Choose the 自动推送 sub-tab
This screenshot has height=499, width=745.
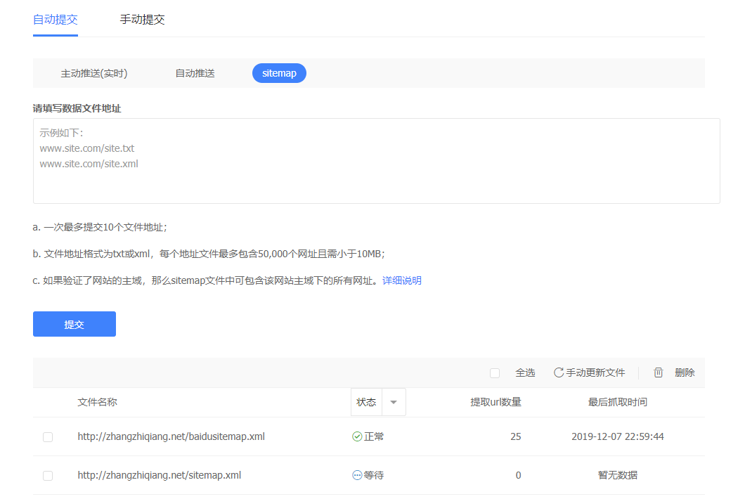(x=195, y=73)
